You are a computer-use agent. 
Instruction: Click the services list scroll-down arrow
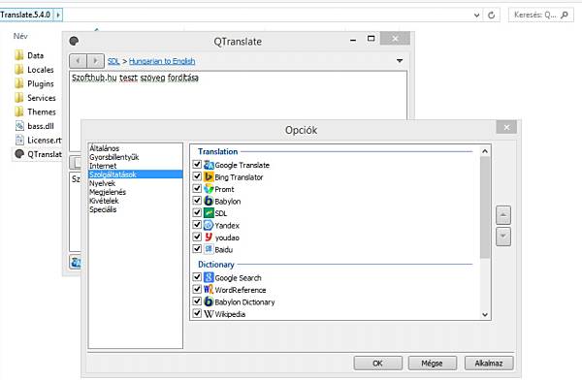tap(485, 315)
